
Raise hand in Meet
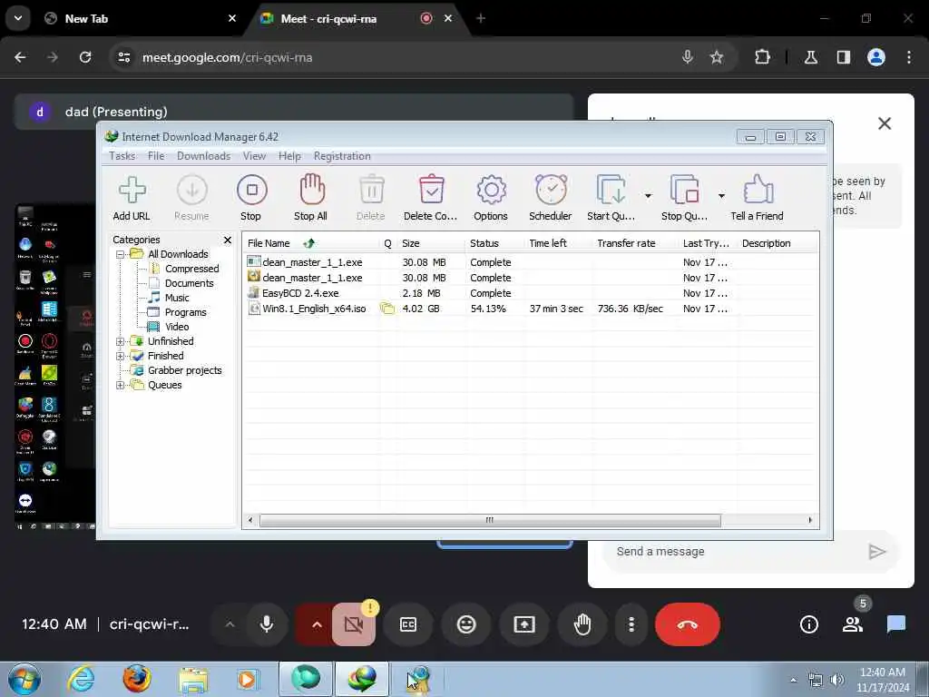[582, 624]
